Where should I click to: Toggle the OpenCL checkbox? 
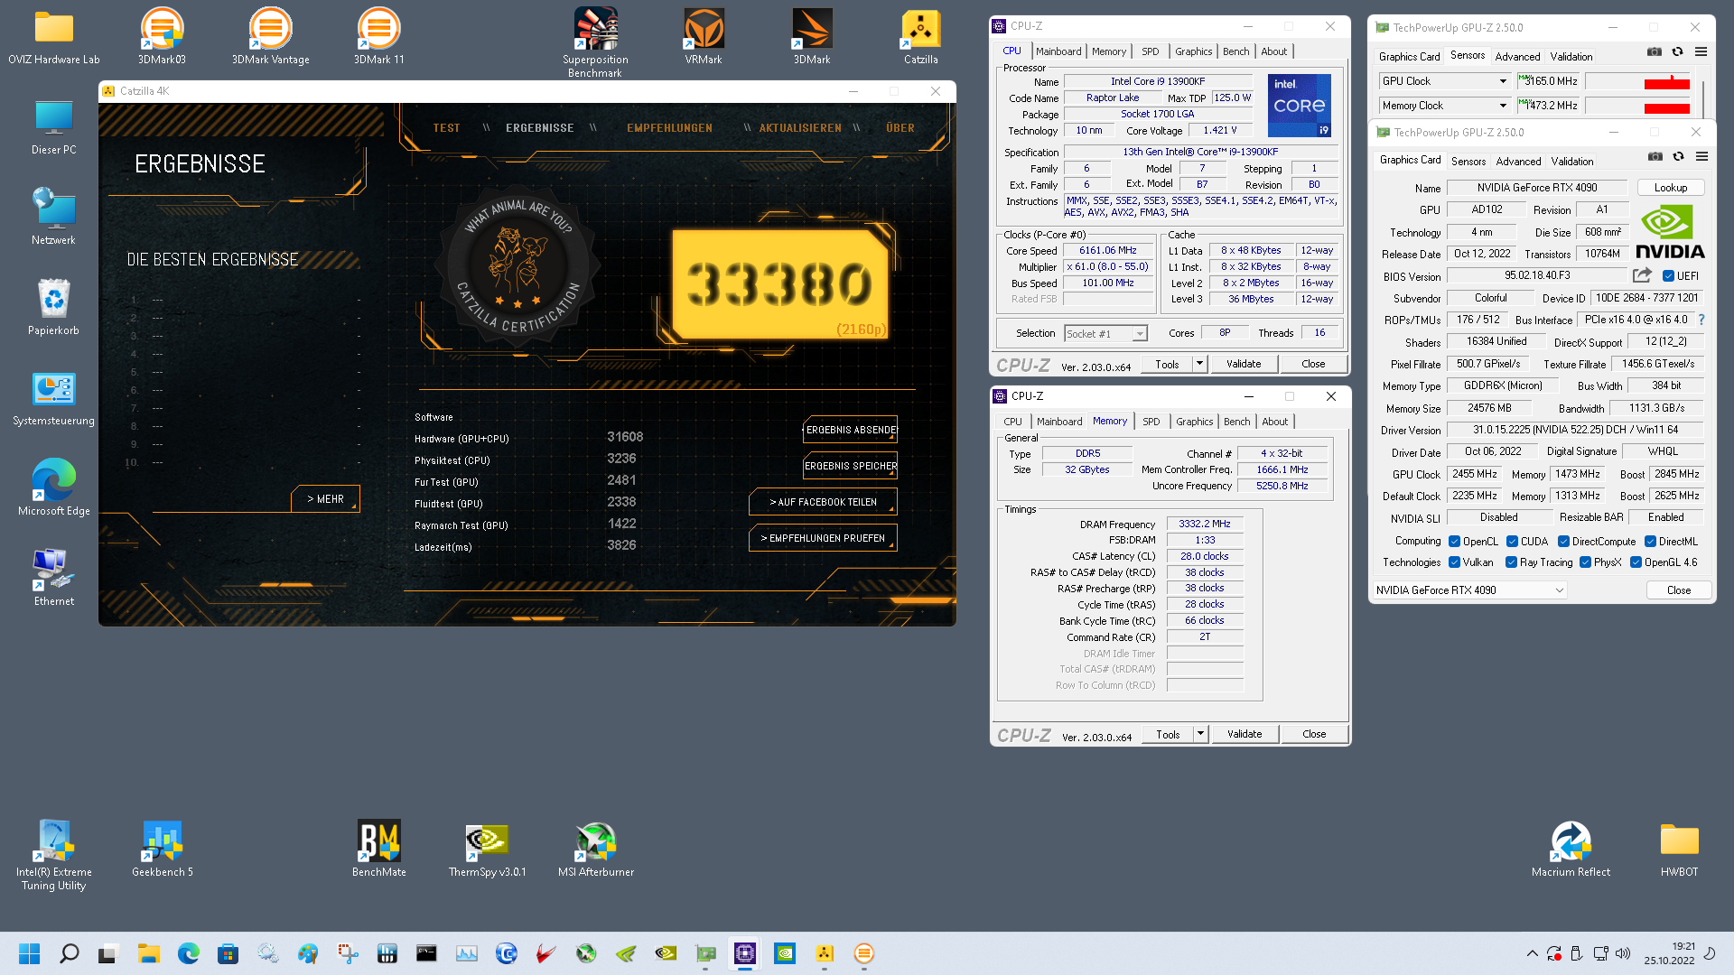pos(1454,542)
